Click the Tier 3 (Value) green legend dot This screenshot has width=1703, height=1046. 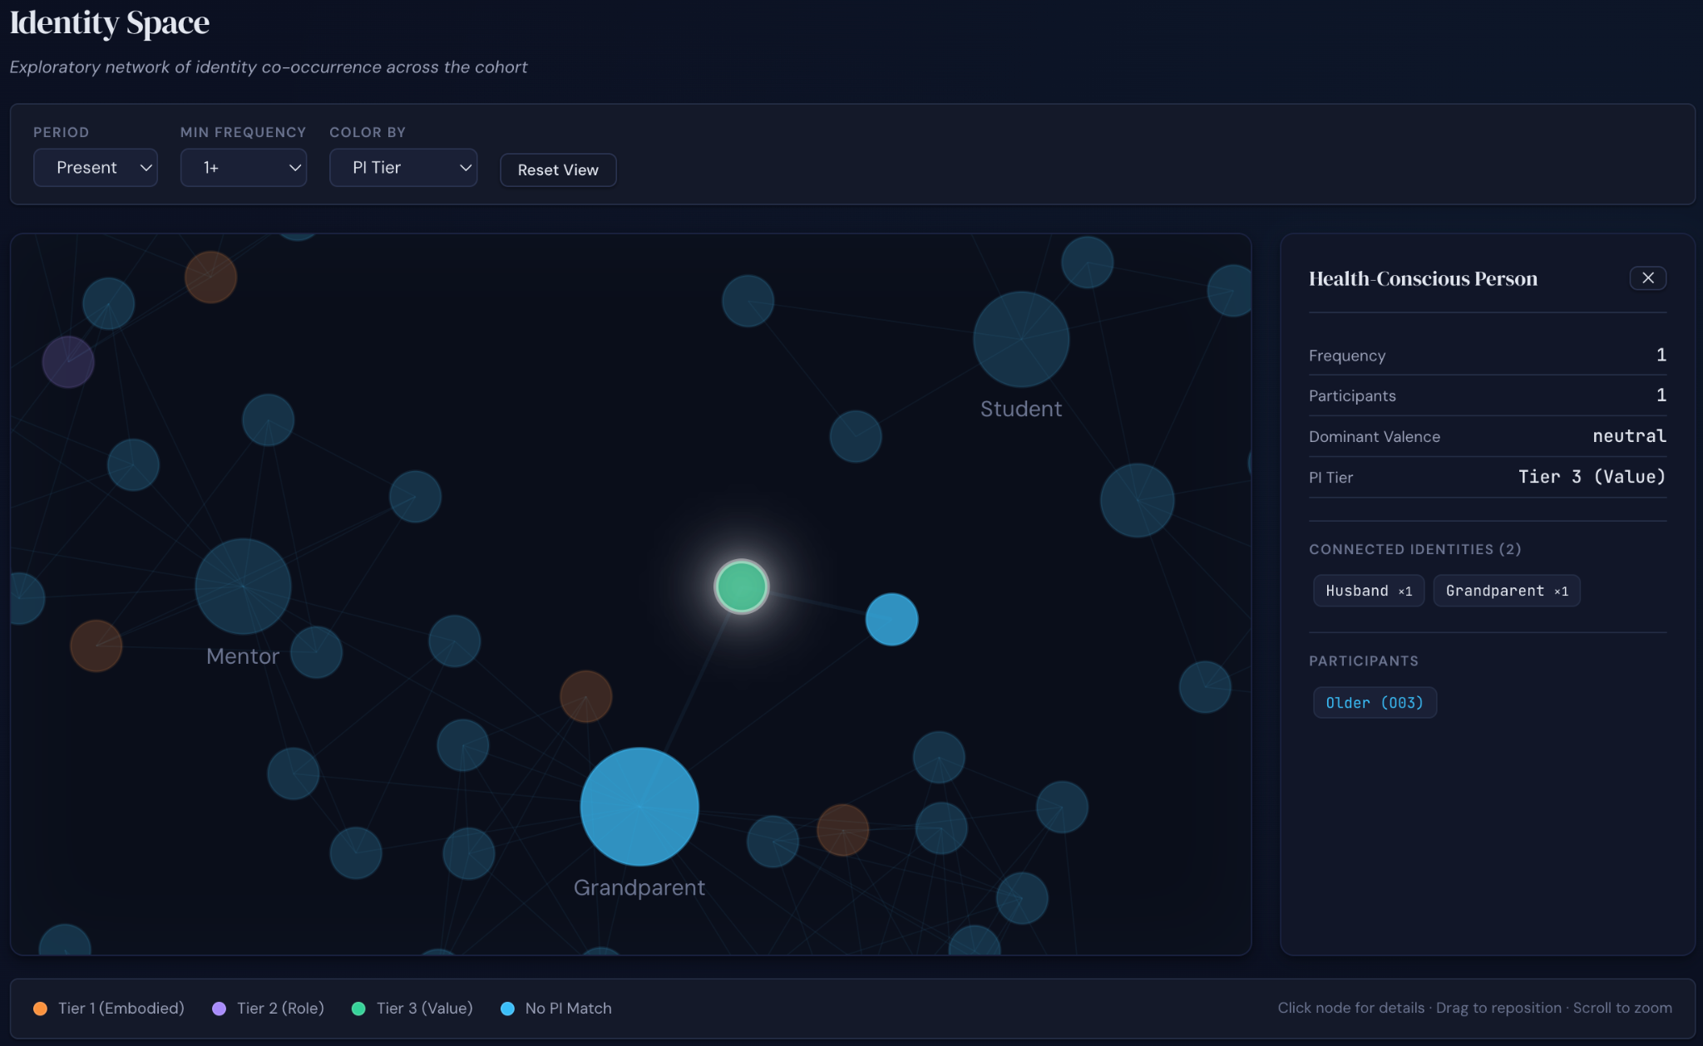358,1009
